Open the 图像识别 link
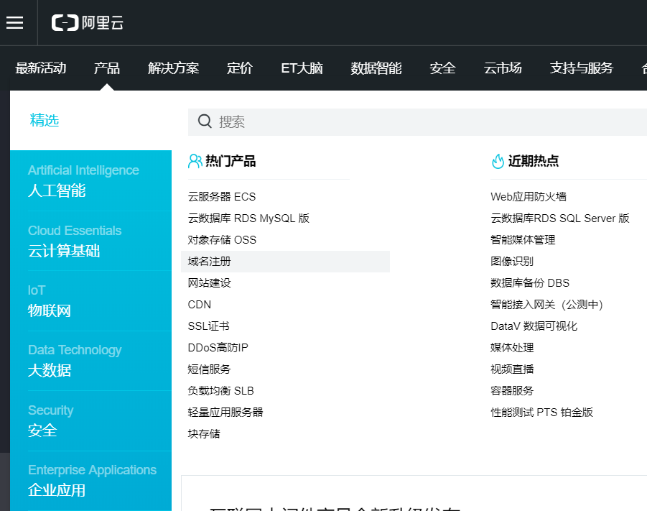Viewport: 647px width, 511px height. point(512,262)
